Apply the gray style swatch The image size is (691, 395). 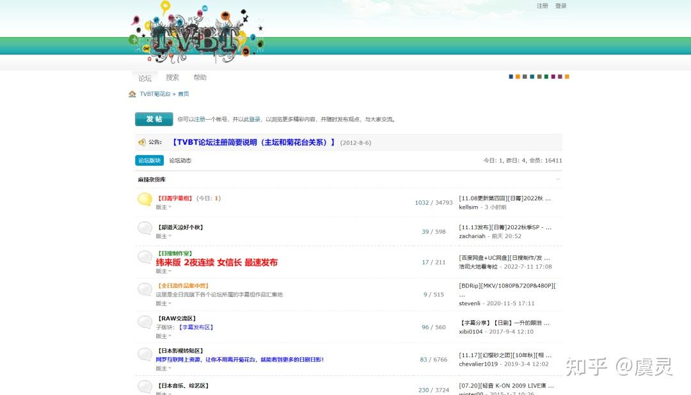[525, 77]
